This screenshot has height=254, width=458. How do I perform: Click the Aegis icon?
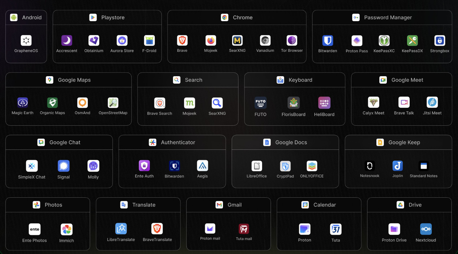[202, 166]
